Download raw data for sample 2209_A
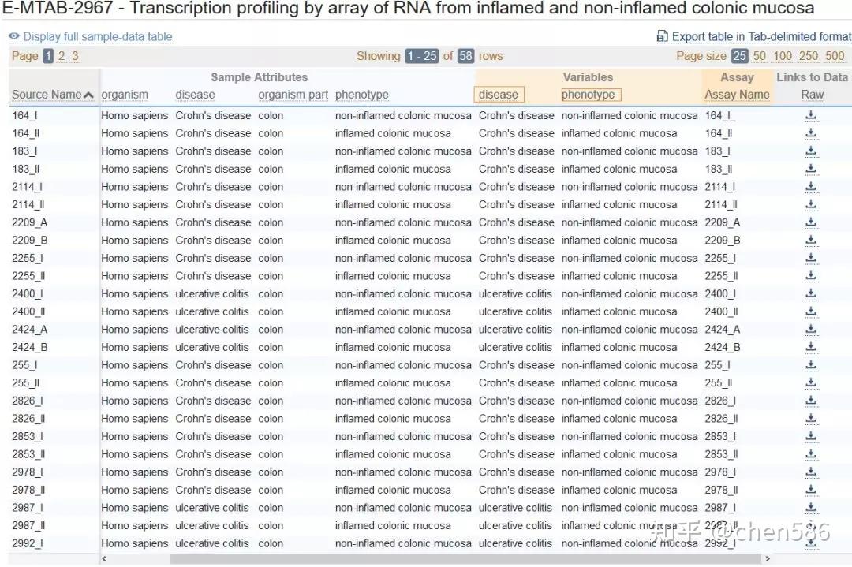Viewport: 852px width, 567px height. click(811, 223)
